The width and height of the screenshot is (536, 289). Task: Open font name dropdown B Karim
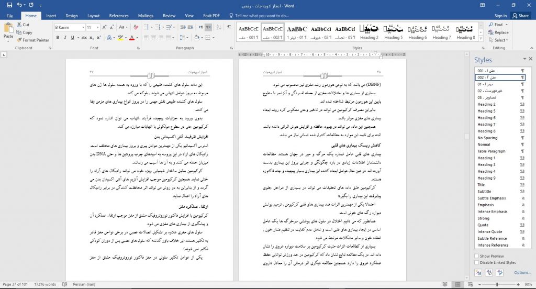(83, 27)
